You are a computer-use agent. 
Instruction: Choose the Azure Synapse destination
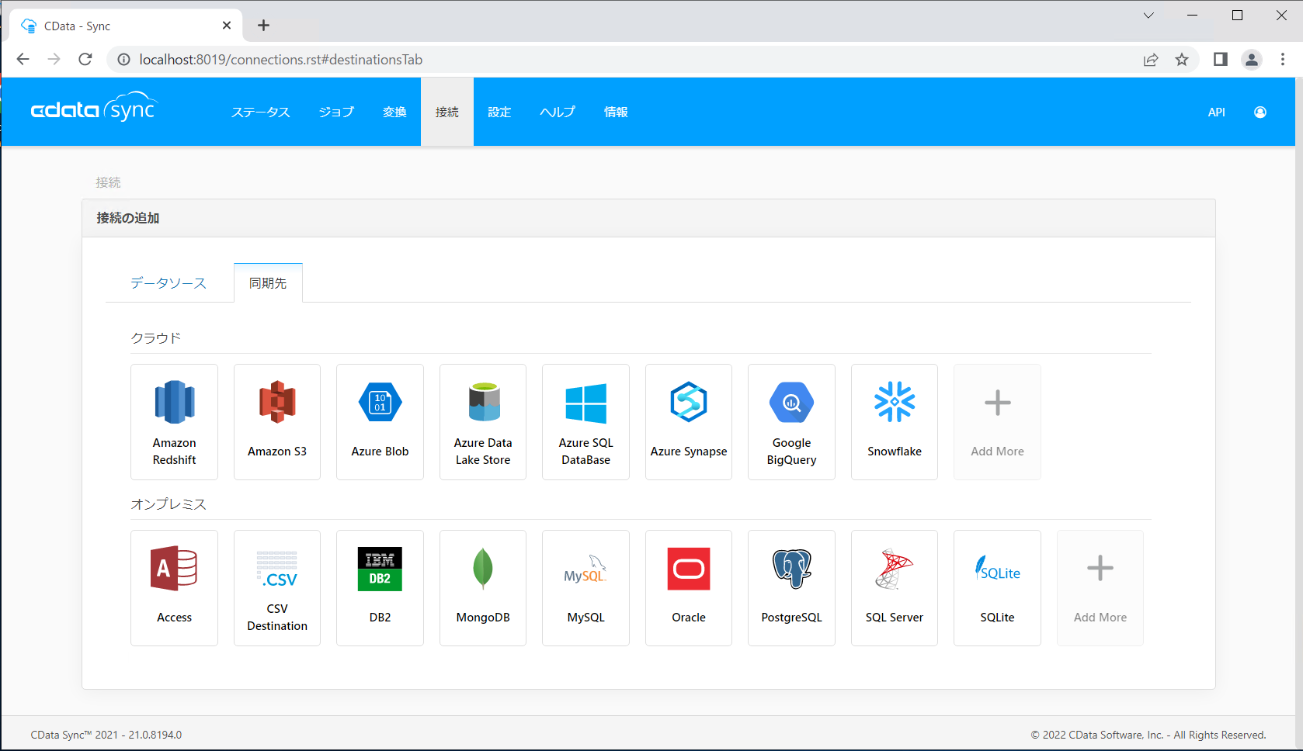[x=689, y=422]
